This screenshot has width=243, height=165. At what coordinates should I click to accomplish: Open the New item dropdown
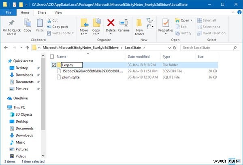[150, 20]
